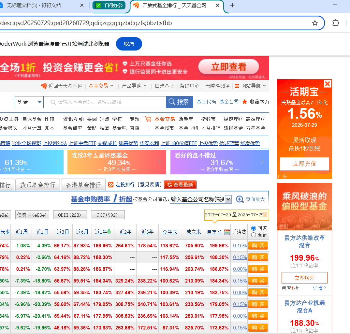This screenshot has width=350, height=334.
Task: Open the 基金公司 link
Action: pos(229,102)
